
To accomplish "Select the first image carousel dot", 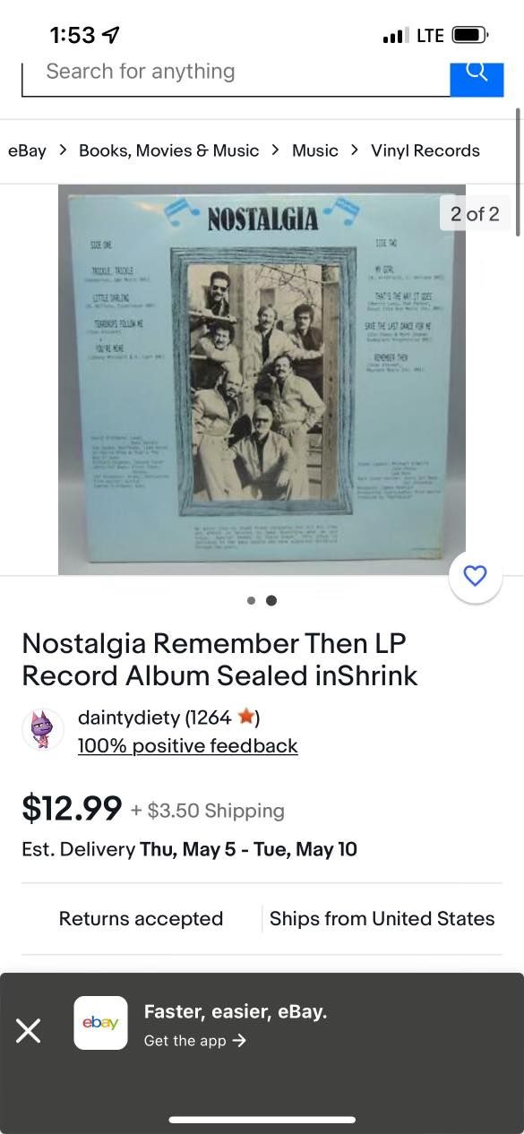I will 251,600.
